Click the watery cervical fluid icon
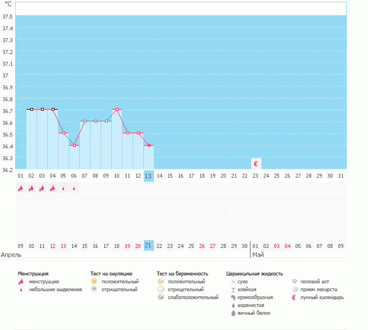368x330 pixels. click(x=233, y=305)
